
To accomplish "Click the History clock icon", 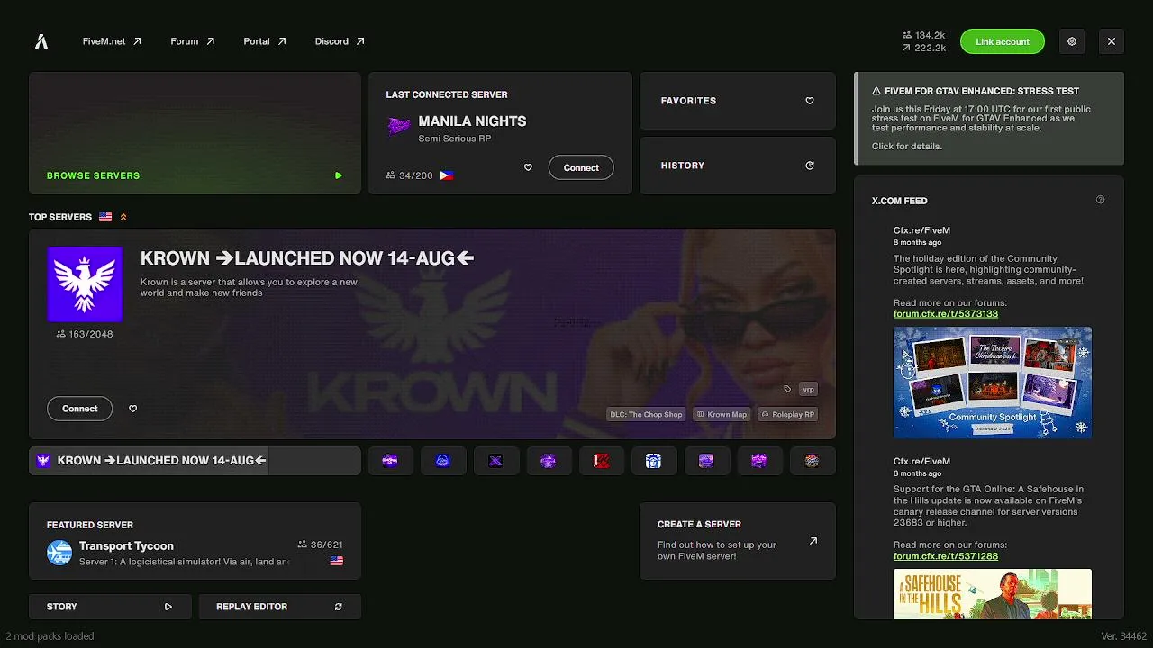I will click(x=810, y=166).
